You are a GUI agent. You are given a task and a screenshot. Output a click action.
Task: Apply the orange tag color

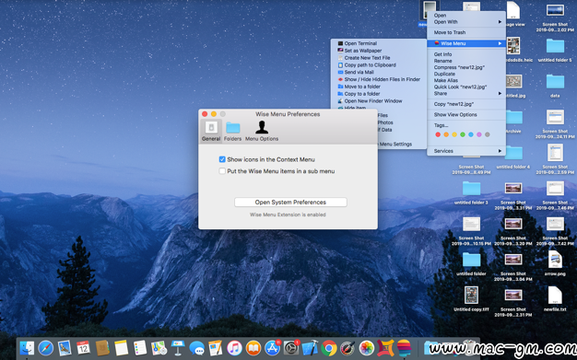(446, 134)
